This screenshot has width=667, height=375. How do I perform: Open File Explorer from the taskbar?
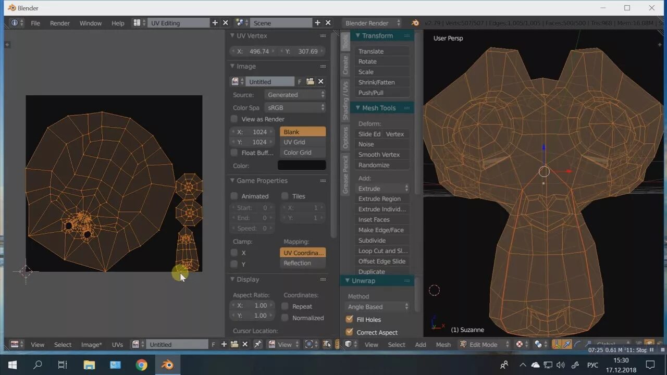tap(89, 365)
